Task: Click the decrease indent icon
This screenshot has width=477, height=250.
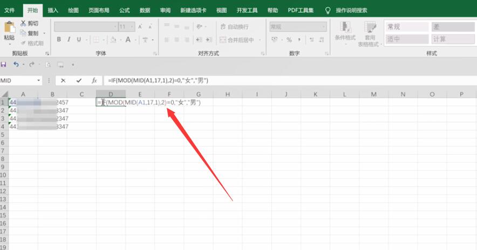Action: pyautogui.click(x=199, y=39)
